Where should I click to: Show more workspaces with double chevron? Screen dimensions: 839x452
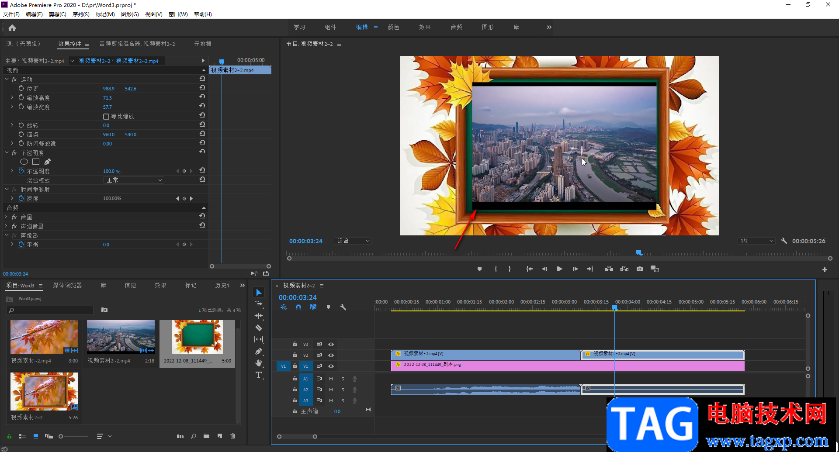pos(549,27)
